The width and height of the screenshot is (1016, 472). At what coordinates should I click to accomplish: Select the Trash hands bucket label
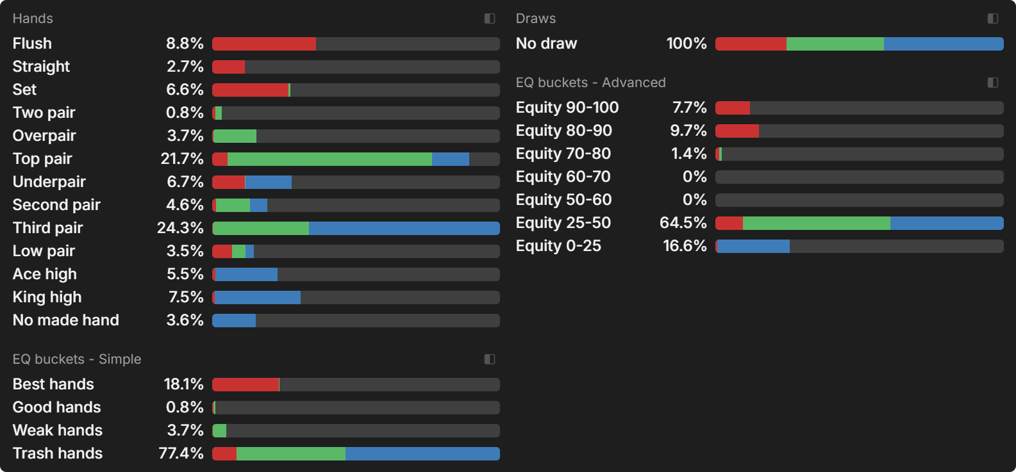pyautogui.click(x=58, y=453)
